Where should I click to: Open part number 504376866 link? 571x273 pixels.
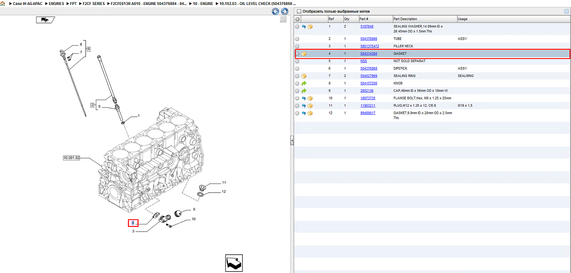click(x=369, y=39)
